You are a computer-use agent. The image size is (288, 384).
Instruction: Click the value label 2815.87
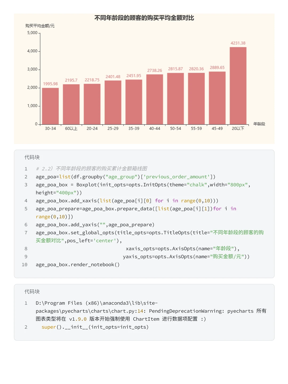(x=175, y=69)
